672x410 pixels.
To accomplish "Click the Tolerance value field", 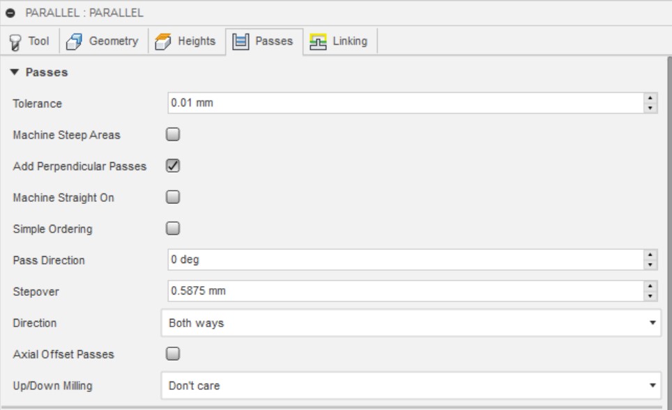I will pyautogui.click(x=406, y=103).
